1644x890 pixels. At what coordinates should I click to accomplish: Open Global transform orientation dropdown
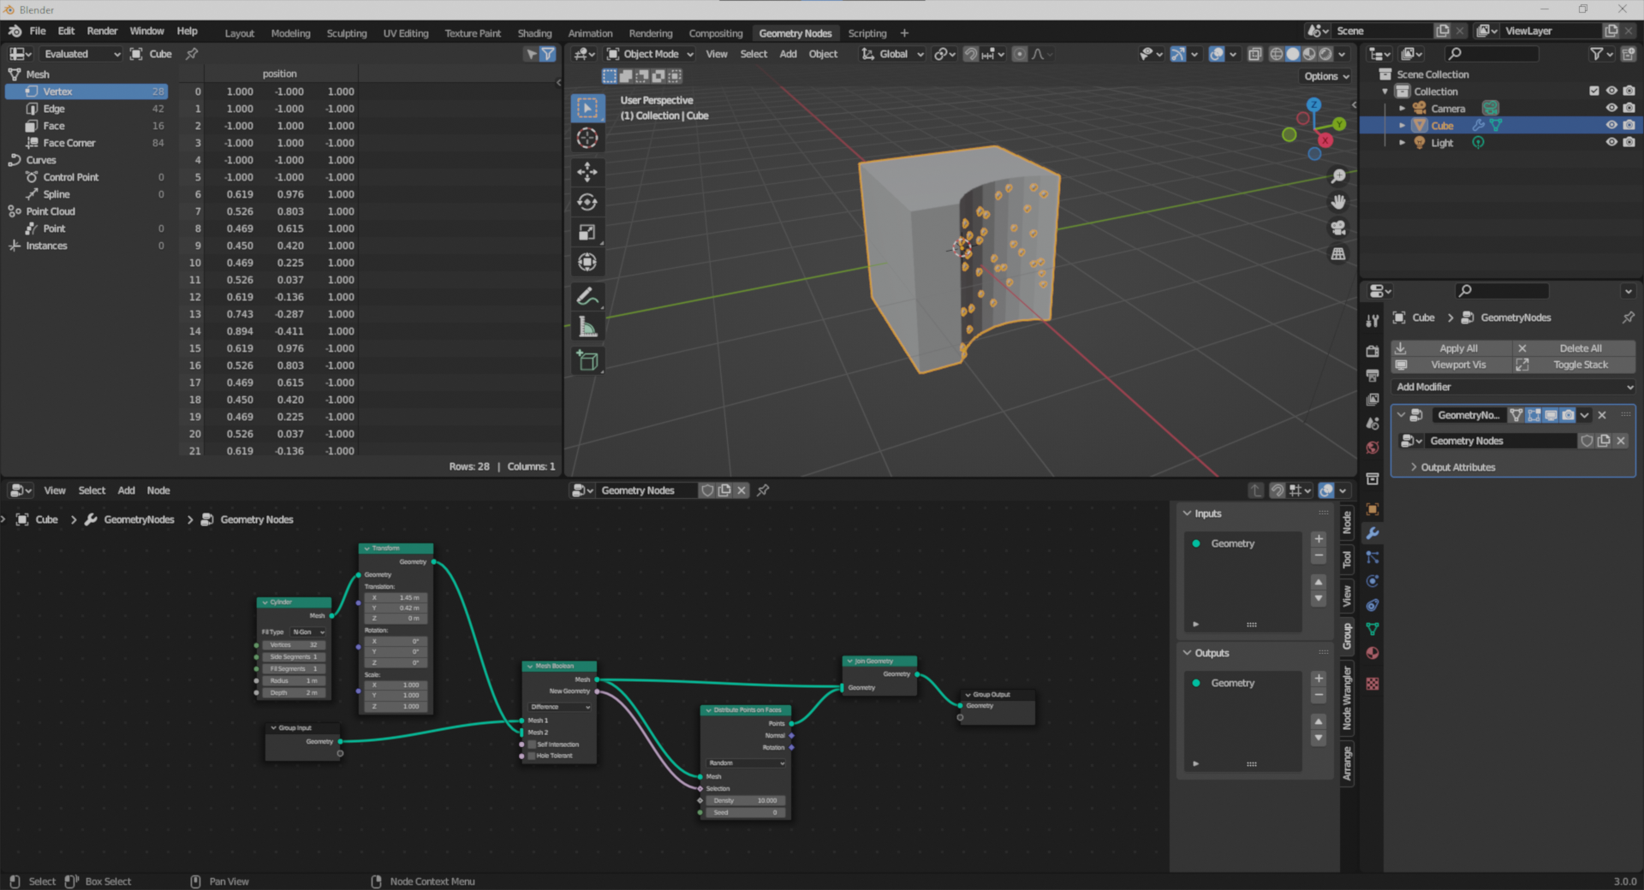(x=892, y=54)
